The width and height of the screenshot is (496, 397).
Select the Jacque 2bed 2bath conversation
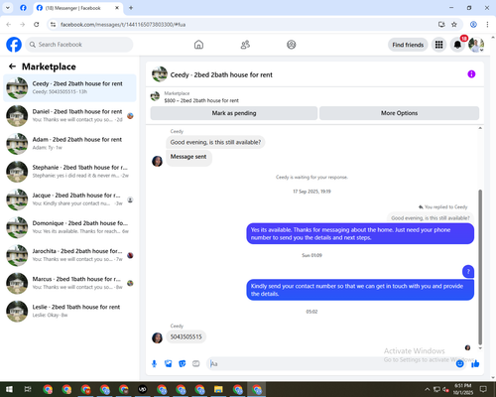point(69,199)
